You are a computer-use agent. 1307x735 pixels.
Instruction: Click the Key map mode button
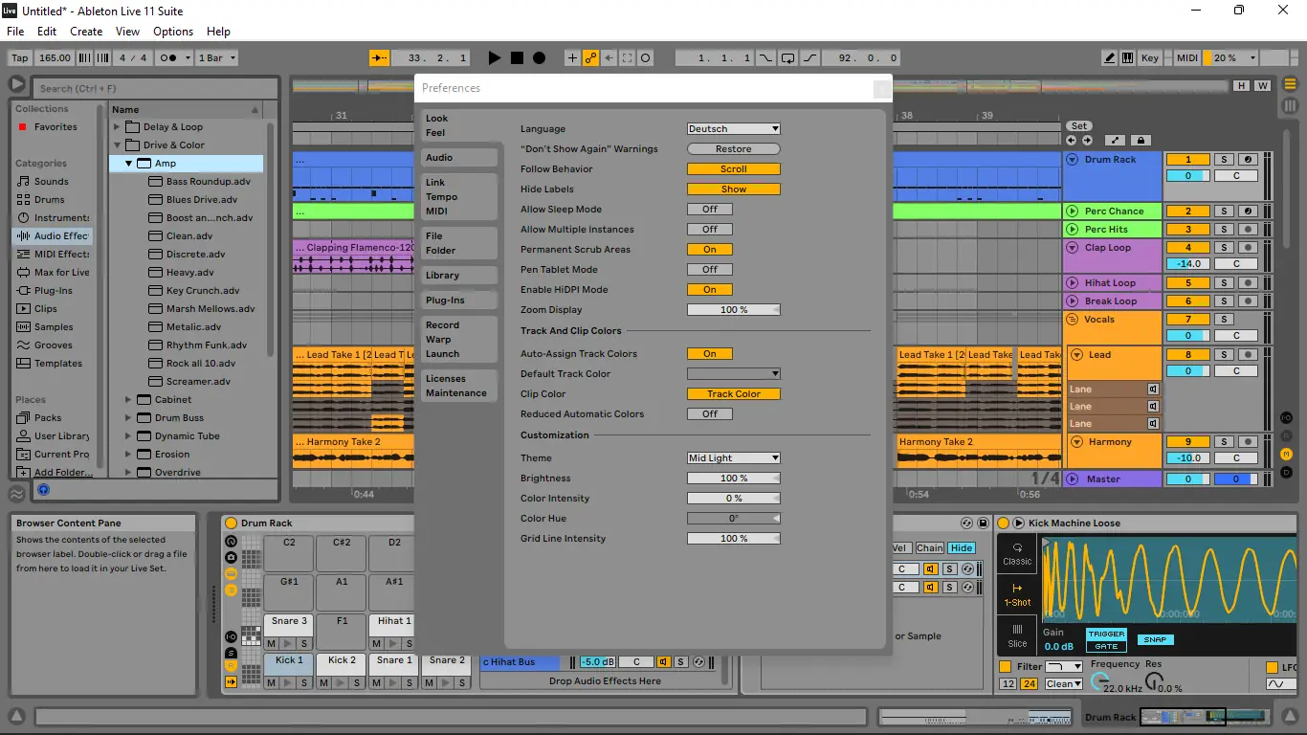click(1150, 58)
